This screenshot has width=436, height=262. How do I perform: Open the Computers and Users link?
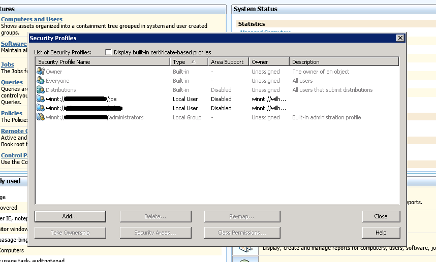pyautogui.click(x=32, y=19)
